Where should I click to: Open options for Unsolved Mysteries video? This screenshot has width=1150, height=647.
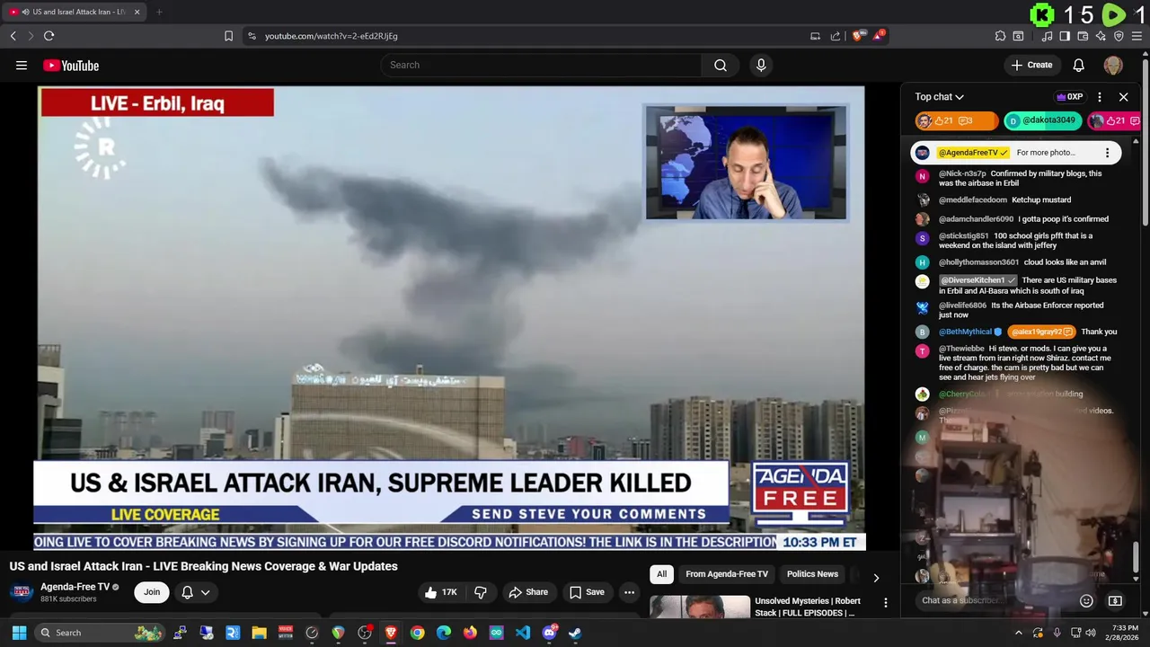point(885,603)
